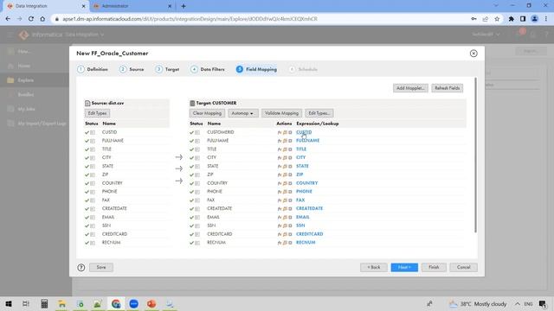The width and height of the screenshot is (554, 311).
Task: Click the Finish button
Action: click(x=434, y=267)
